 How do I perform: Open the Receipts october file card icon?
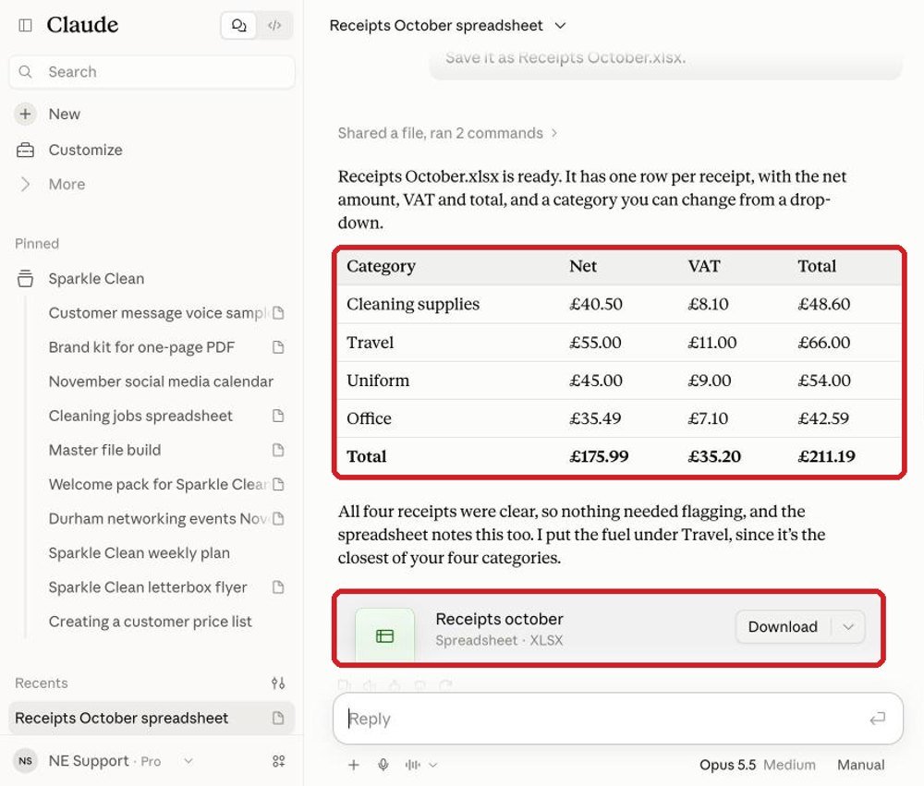384,635
